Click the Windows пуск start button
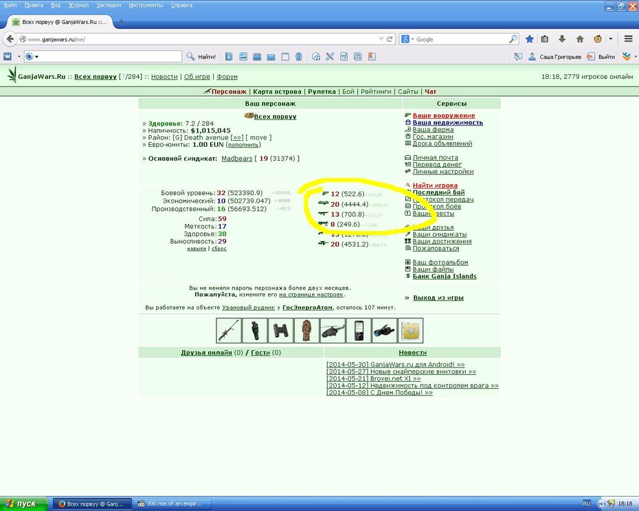 [23, 503]
